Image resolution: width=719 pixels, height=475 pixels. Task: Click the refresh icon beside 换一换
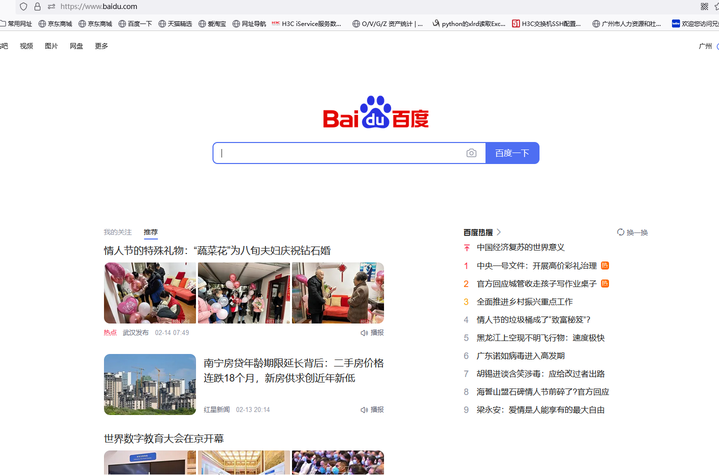click(620, 232)
